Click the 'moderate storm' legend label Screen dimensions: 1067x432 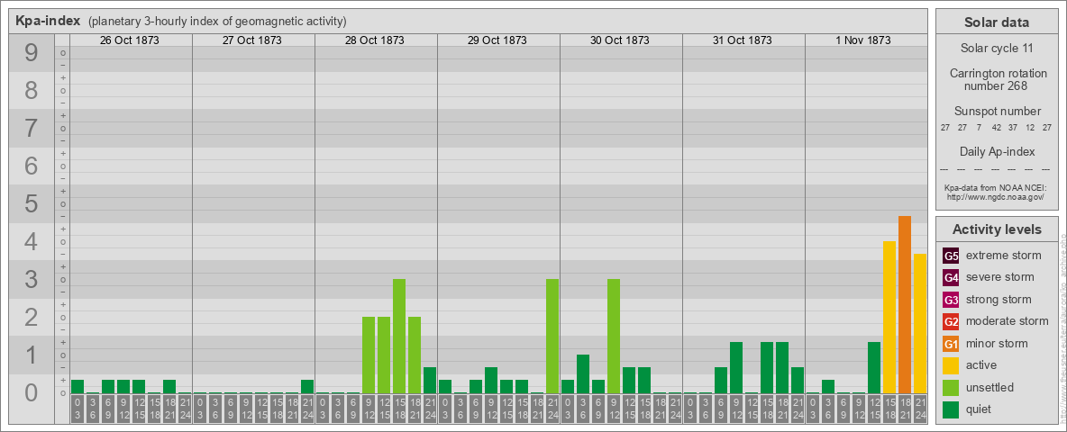[x=1008, y=321]
